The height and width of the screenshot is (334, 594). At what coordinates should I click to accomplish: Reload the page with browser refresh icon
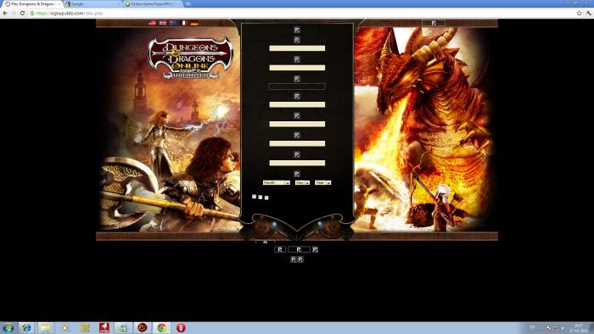click(x=22, y=14)
